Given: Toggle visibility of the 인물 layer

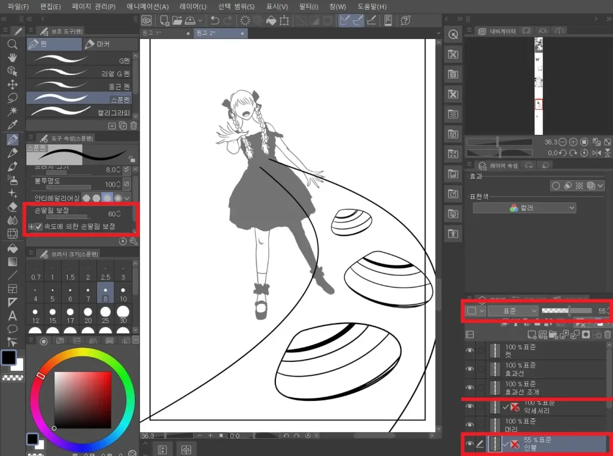Looking at the screenshot, I should pyautogui.click(x=470, y=444).
